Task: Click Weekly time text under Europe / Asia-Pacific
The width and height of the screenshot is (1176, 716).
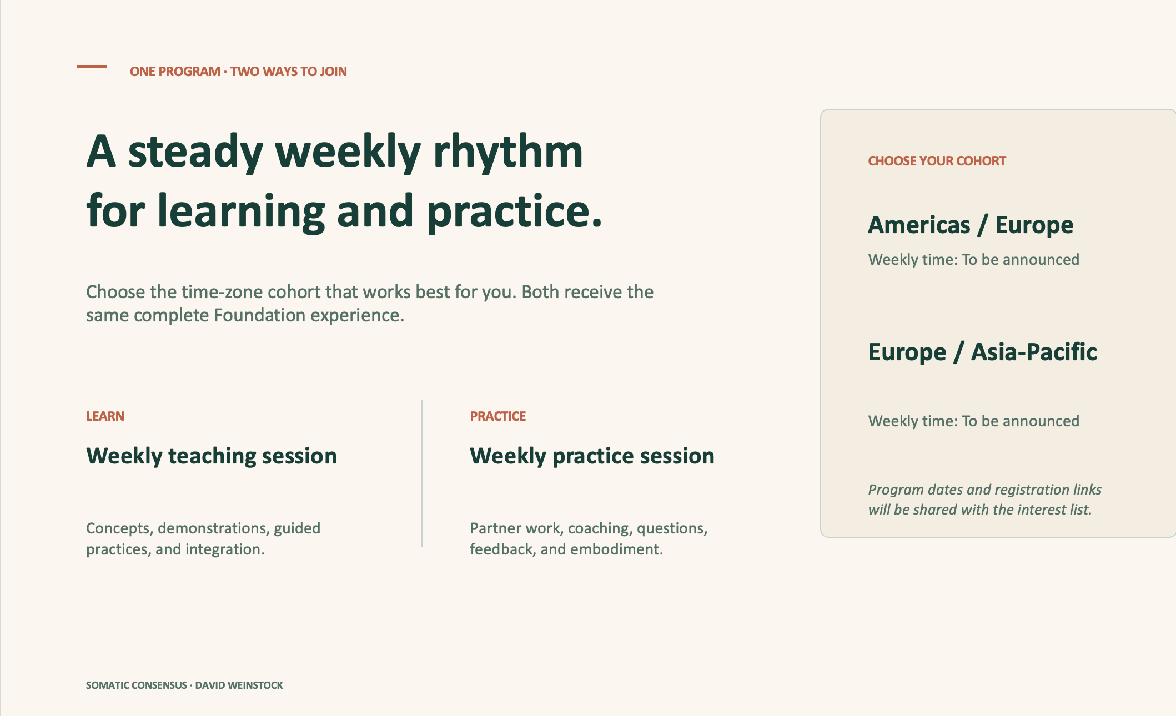Action: [973, 421]
